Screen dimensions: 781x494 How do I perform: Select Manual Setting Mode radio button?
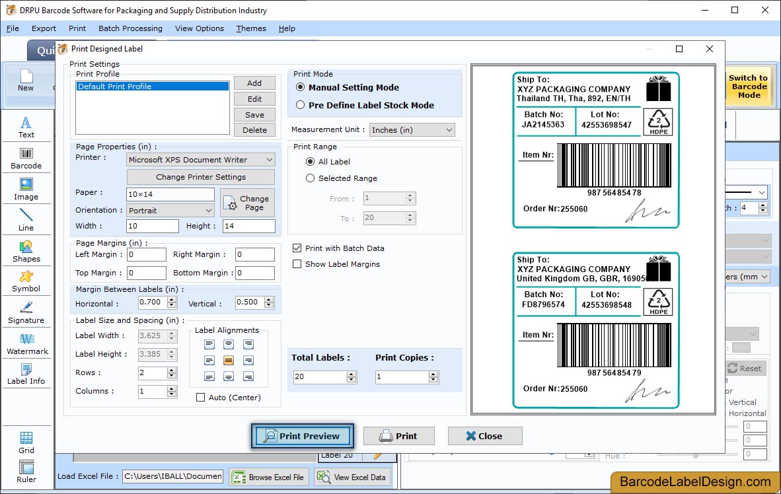click(x=301, y=87)
